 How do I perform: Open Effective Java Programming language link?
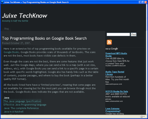[x=25, y=105]
